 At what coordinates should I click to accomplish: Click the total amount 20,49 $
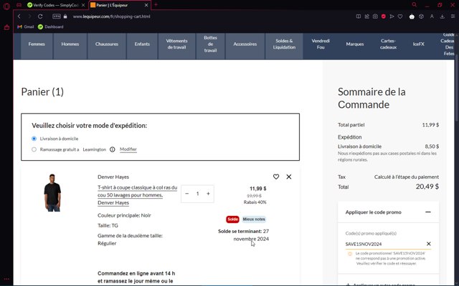coord(427,187)
